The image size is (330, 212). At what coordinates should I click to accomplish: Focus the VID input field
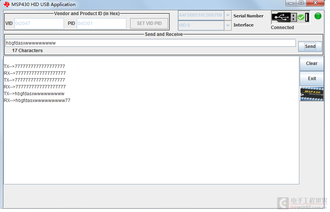click(39, 23)
